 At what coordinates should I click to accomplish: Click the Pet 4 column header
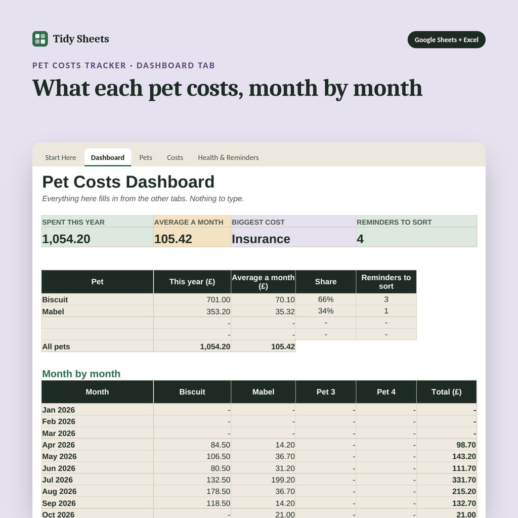click(x=386, y=392)
